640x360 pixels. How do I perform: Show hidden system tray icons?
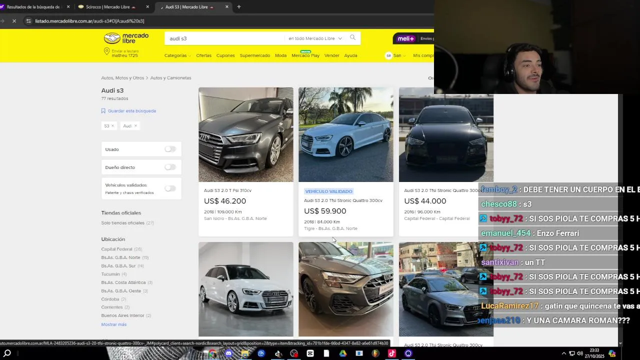tap(564, 353)
